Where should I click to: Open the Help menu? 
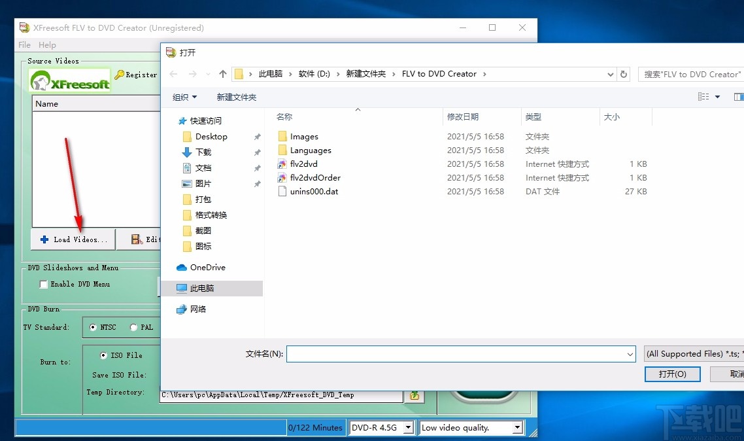pyautogui.click(x=46, y=44)
